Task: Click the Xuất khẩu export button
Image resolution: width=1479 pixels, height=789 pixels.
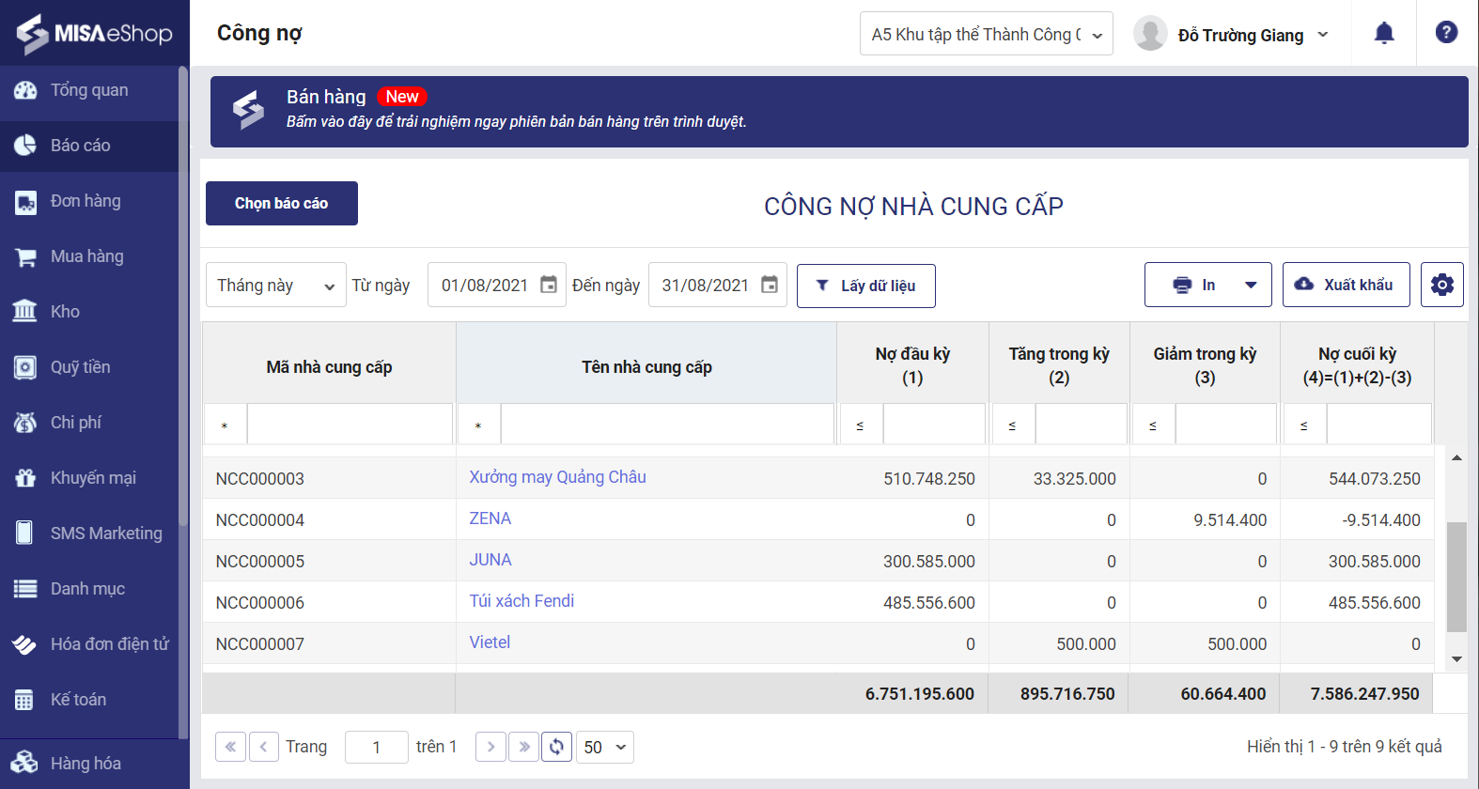Action: point(1346,285)
